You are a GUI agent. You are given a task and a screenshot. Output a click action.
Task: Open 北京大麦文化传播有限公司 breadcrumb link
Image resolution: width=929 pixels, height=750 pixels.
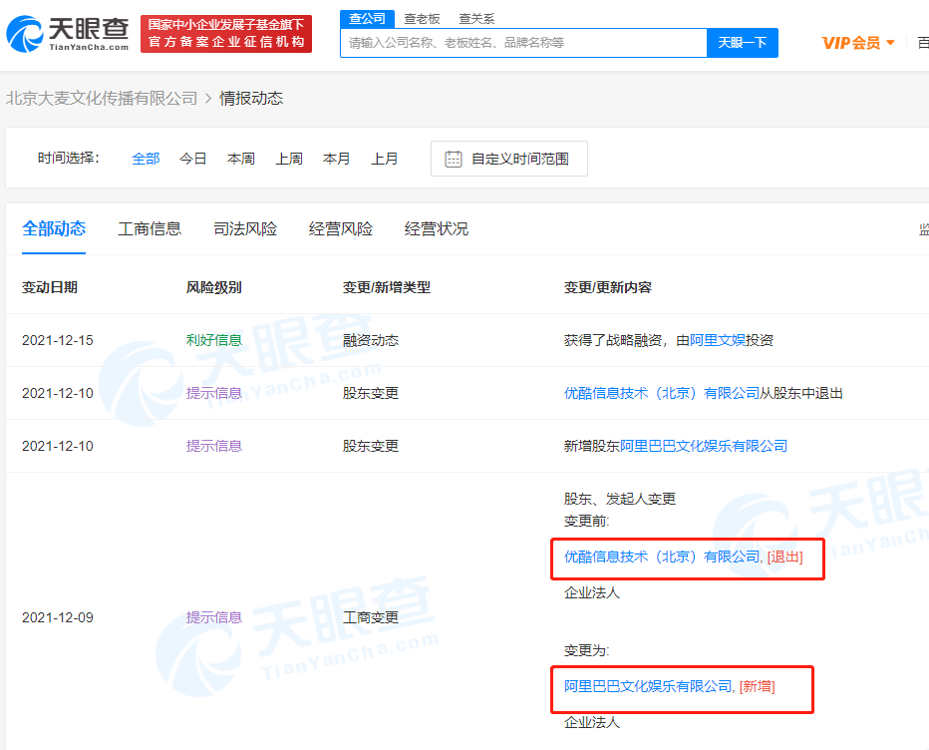[102, 99]
